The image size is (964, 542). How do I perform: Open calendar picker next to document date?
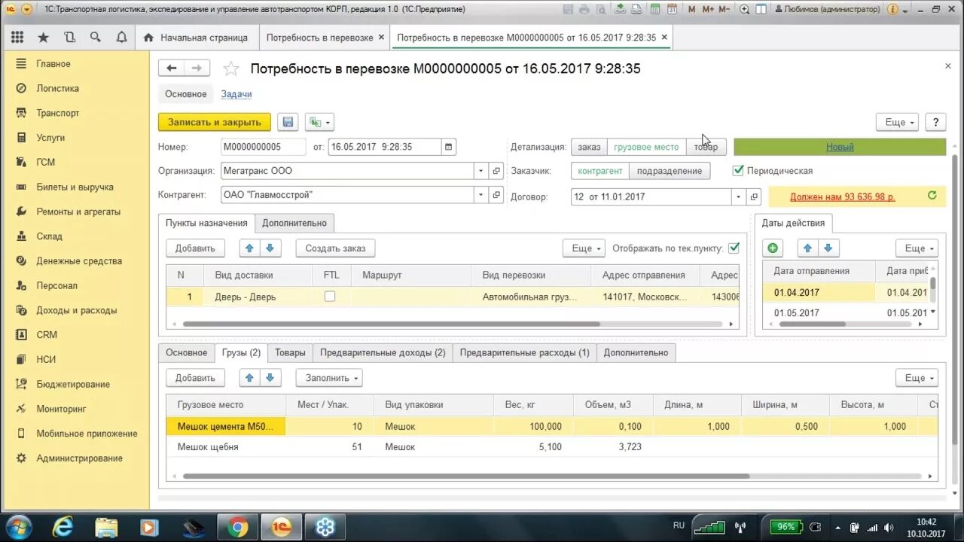tap(449, 147)
